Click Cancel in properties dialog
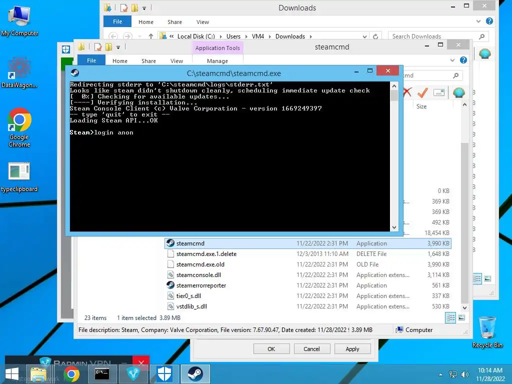Viewport: 512px width, 384px height. [312, 348]
